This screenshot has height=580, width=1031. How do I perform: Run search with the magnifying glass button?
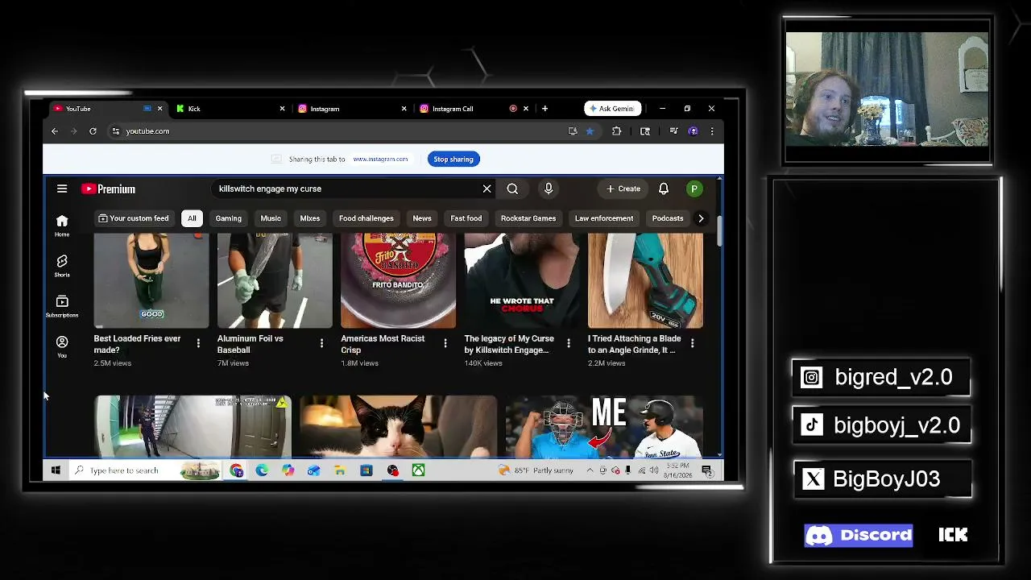512,188
